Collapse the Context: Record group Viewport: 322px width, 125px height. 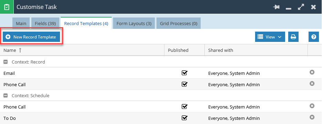coord(6,62)
